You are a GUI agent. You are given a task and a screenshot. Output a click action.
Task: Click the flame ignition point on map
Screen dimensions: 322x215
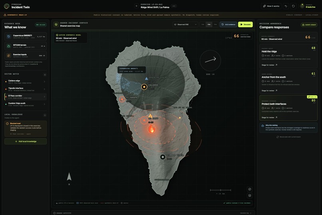click(151, 129)
